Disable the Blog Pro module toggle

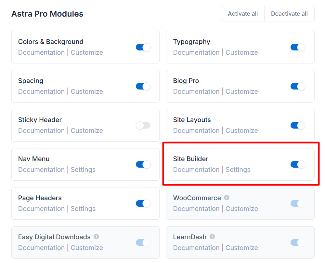298,86
